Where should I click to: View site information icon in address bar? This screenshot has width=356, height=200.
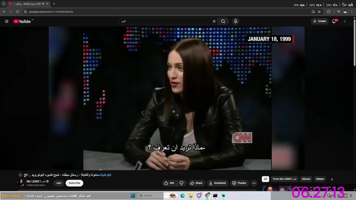(25, 12)
